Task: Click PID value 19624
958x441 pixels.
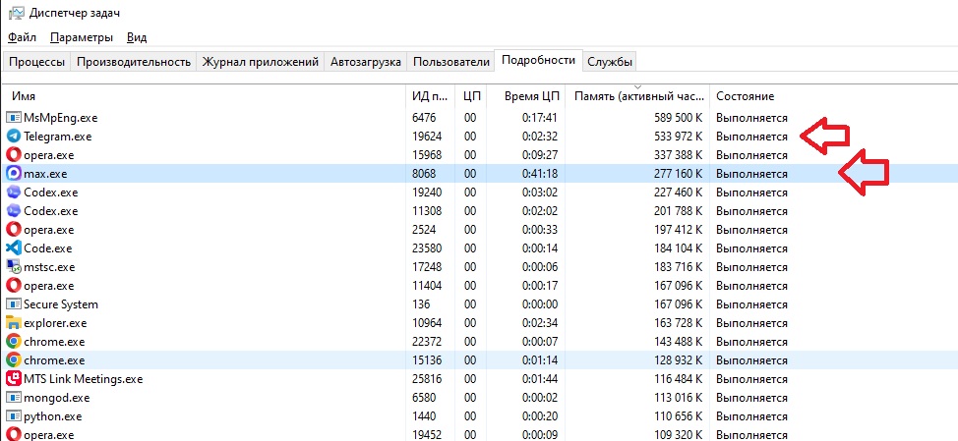Action: pyautogui.click(x=427, y=137)
